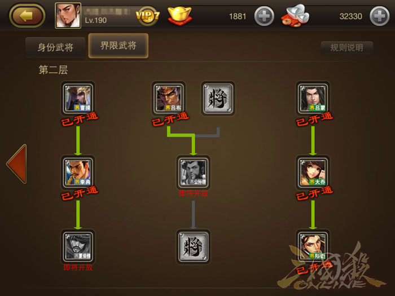Screen dimensions: 395x296
Task: Go to previous layer with left arrow
Action: 17,164
